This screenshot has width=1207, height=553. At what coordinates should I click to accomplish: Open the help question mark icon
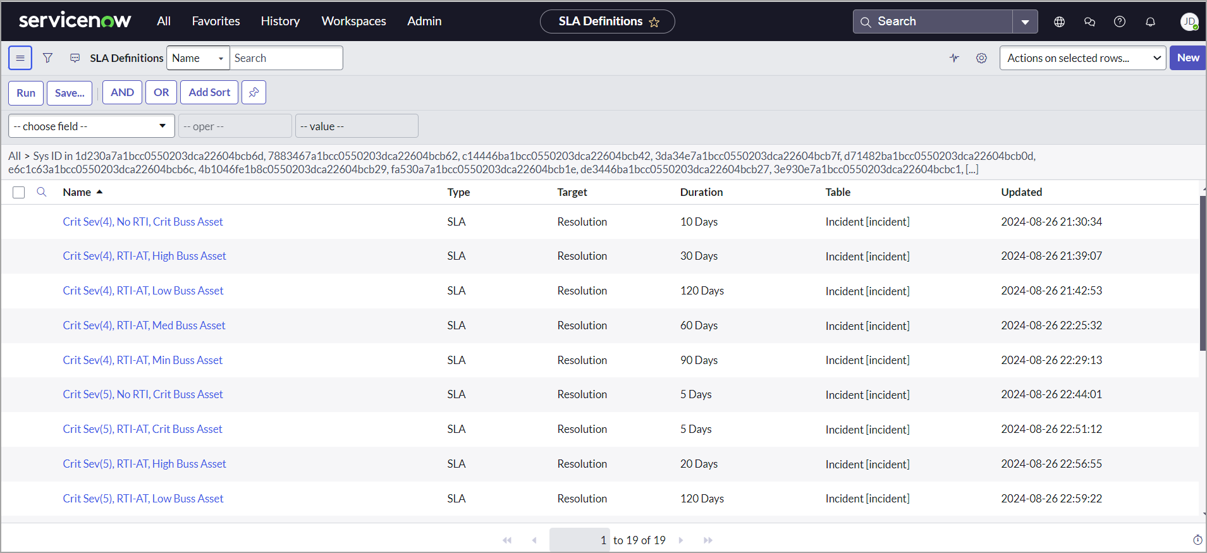click(1119, 21)
